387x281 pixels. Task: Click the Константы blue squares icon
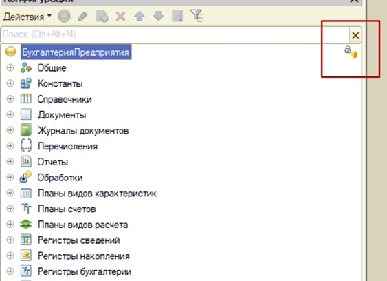26,83
